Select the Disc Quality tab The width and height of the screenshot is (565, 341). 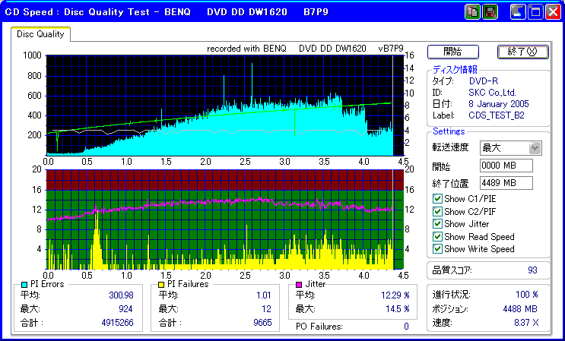click(x=40, y=34)
